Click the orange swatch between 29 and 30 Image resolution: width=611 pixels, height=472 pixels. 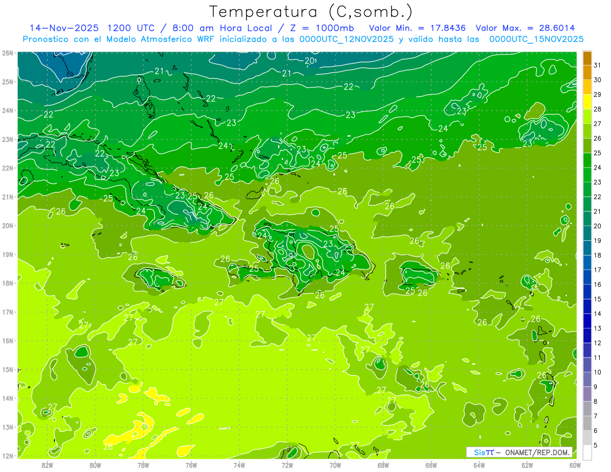[587, 87]
